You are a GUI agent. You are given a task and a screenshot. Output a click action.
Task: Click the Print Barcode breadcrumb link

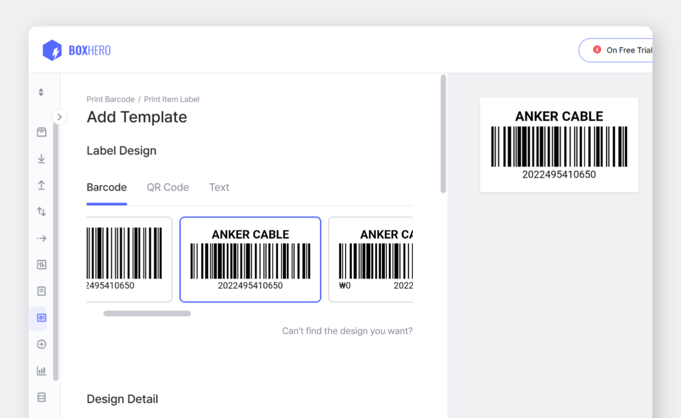110,99
